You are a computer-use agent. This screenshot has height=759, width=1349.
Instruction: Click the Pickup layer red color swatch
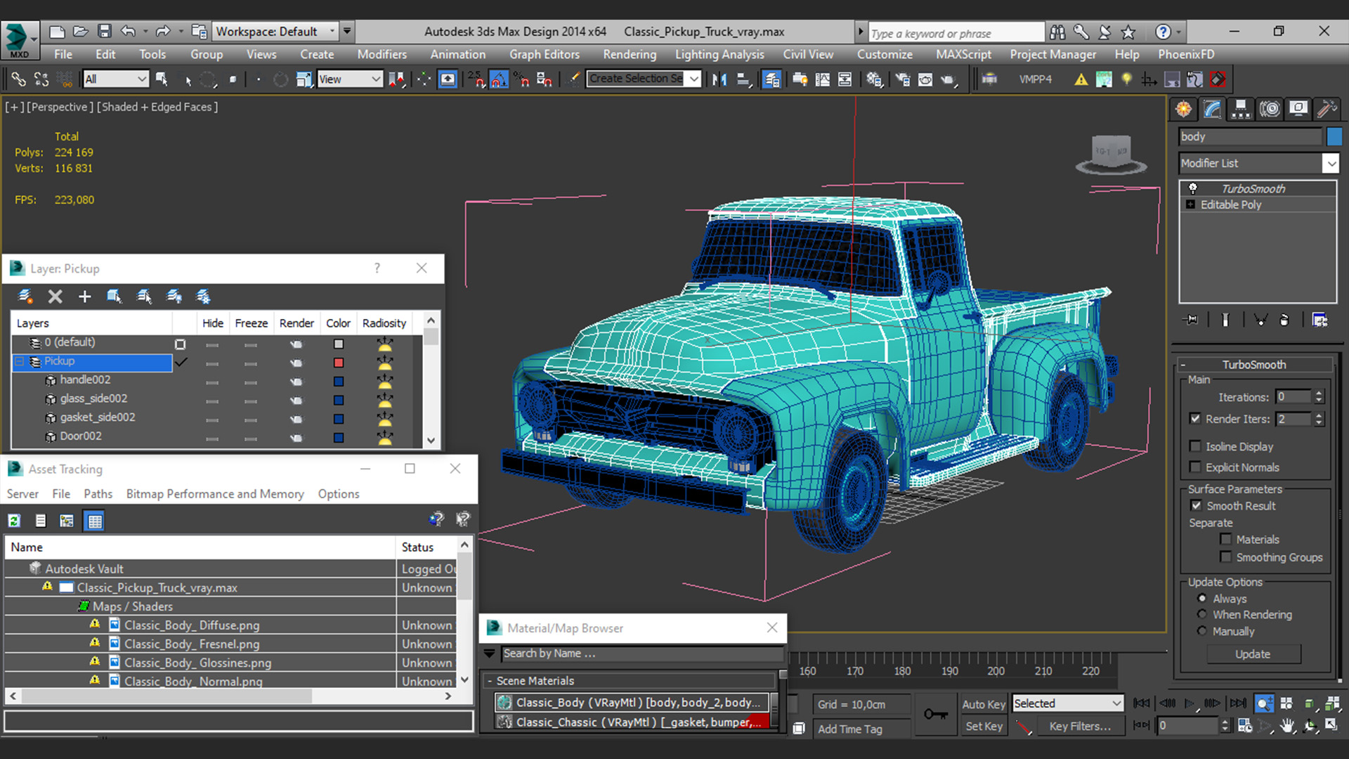pyautogui.click(x=338, y=363)
